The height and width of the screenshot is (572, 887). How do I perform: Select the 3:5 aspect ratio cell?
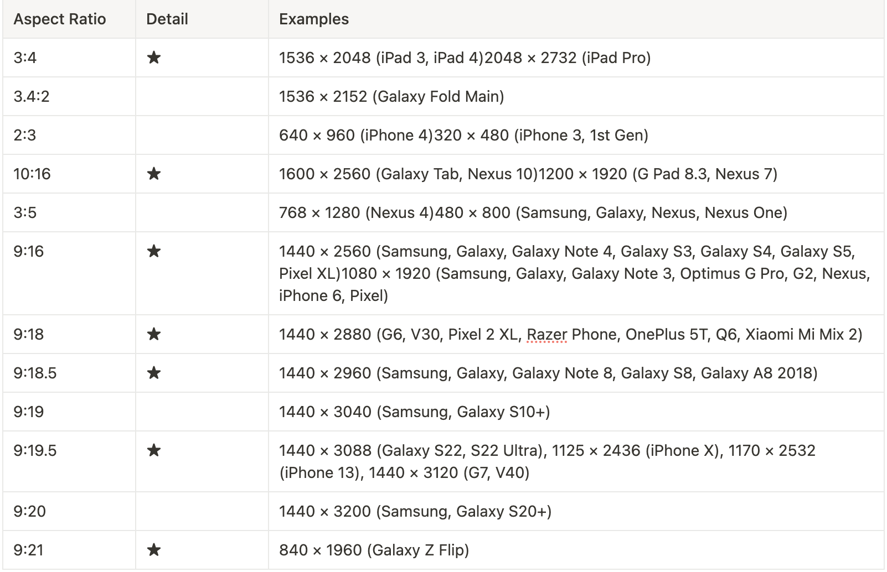[x=69, y=212]
